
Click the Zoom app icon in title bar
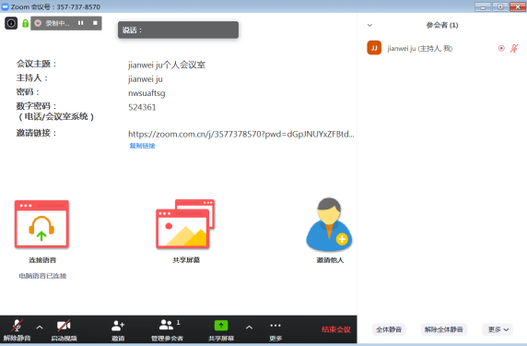point(5,6)
